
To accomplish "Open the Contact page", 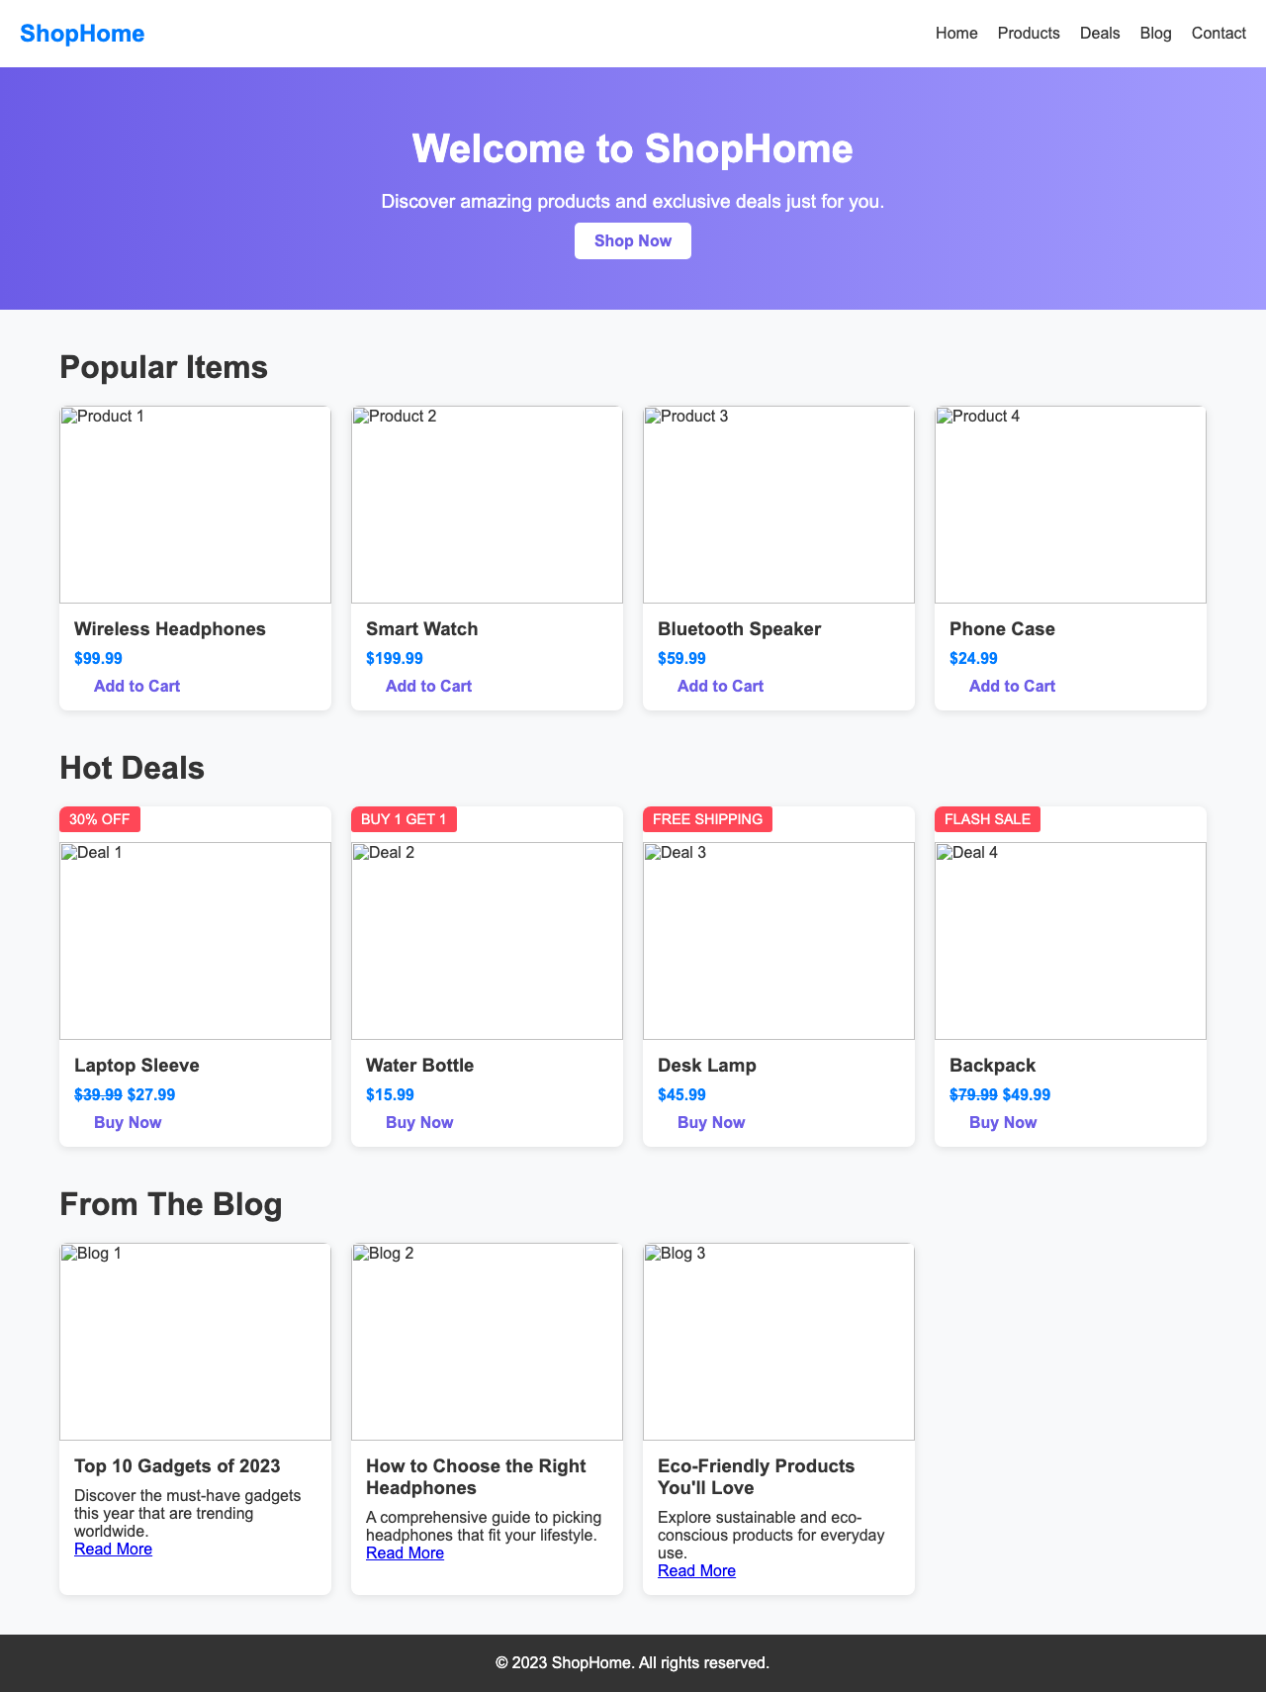I will 1218,33.
